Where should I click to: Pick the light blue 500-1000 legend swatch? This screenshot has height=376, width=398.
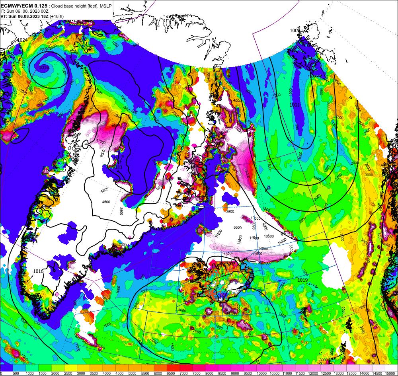pos(19,368)
